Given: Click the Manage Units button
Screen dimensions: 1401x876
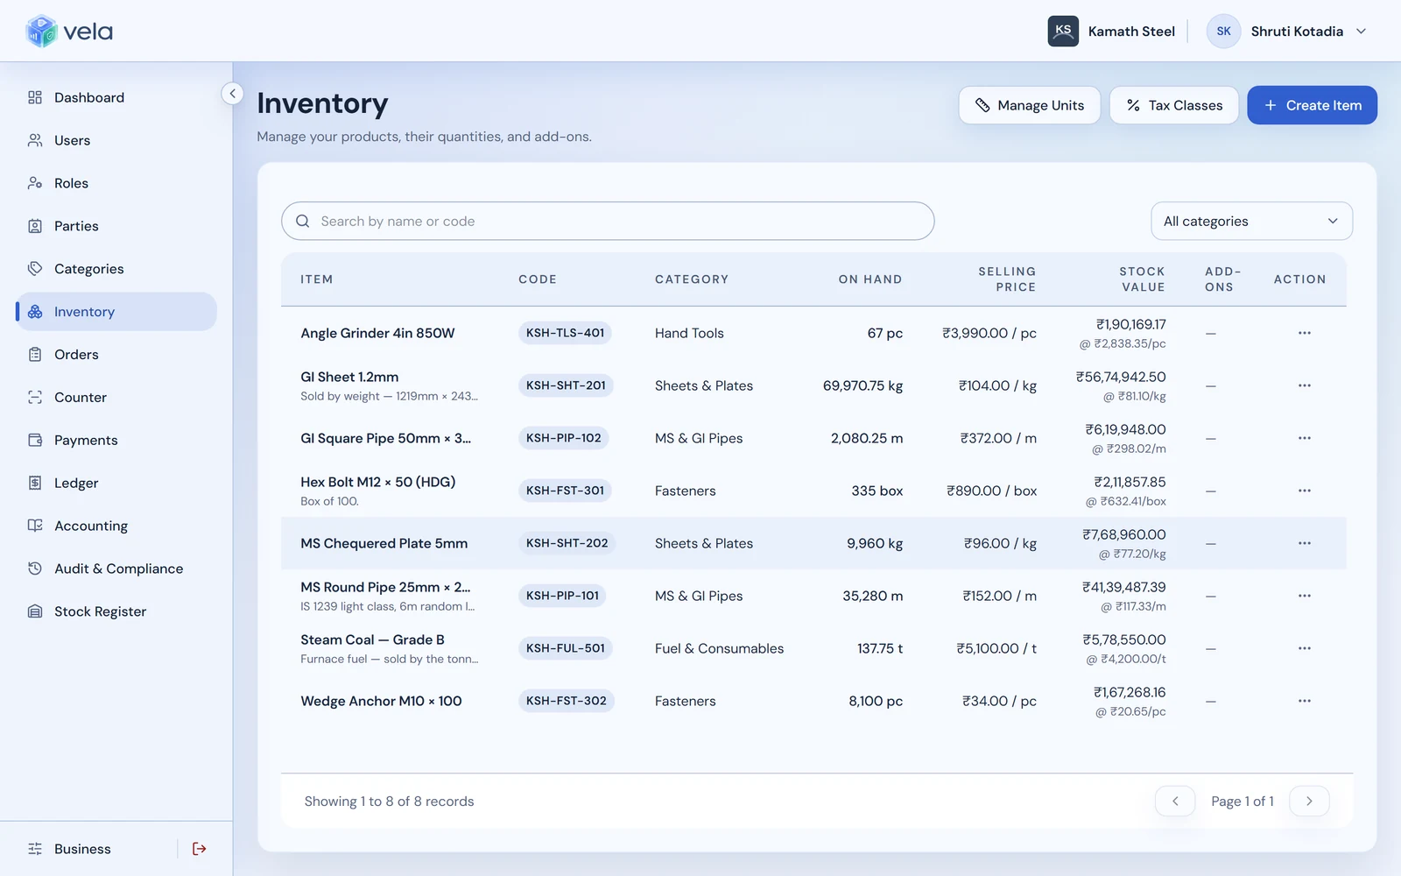Looking at the screenshot, I should [x=1029, y=105].
